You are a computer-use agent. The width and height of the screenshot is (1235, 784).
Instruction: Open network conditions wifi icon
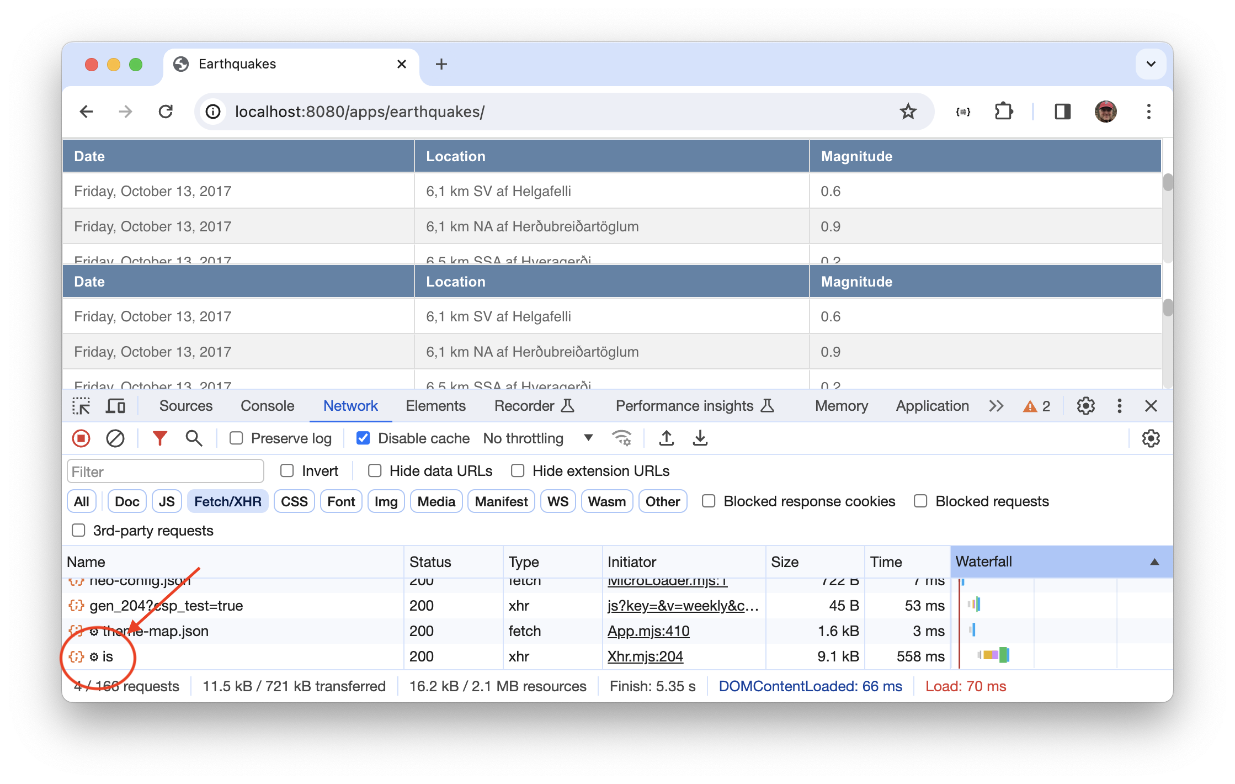tap(622, 438)
